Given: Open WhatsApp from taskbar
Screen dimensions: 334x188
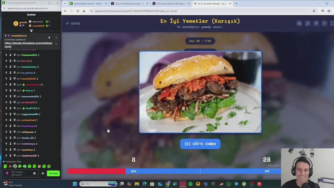Looking at the screenshot, I should coord(229,184).
